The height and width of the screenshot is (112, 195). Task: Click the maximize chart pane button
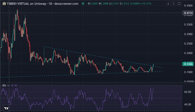coord(179,4)
